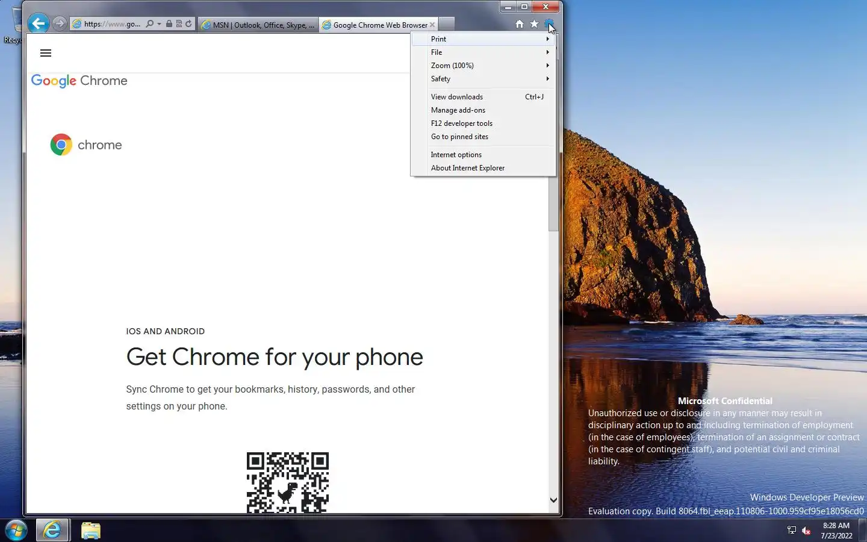
Task: Click the security lock icon in address bar
Action: click(169, 24)
